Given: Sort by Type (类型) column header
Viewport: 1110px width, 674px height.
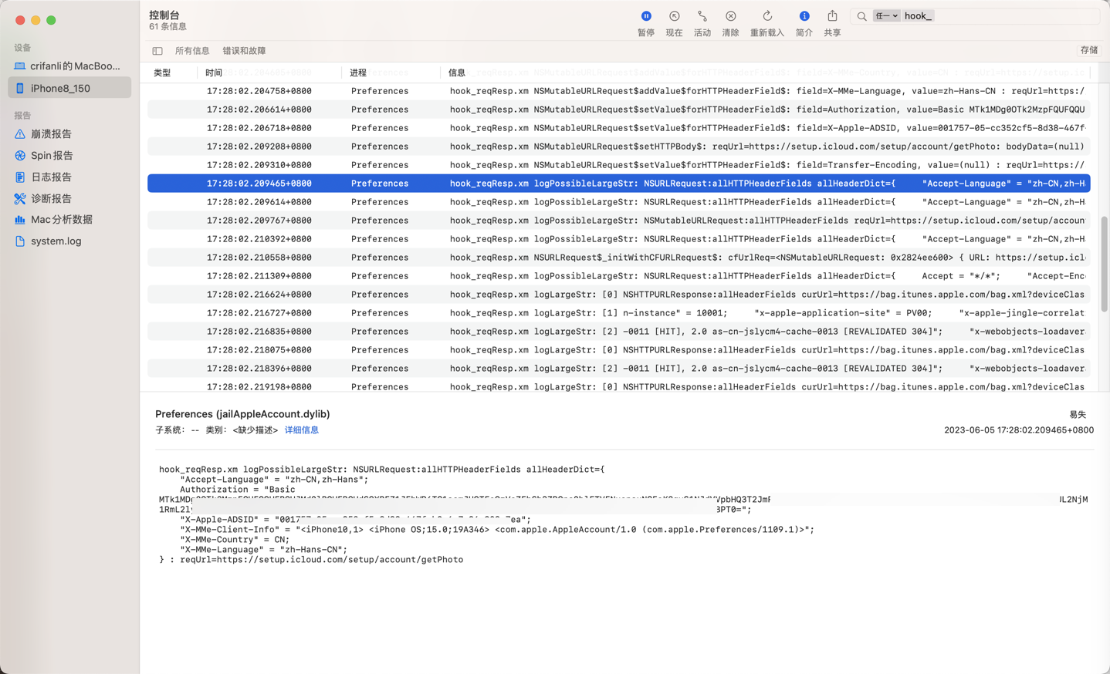Looking at the screenshot, I should tap(162, 72).
